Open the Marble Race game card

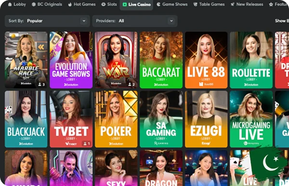[26, 60]
